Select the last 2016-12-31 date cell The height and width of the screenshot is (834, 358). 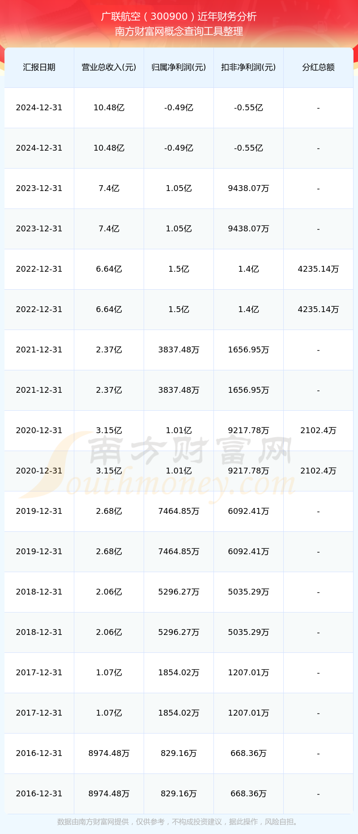(39, 794)
